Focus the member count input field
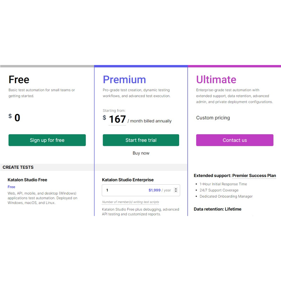Screen dimensions: 281x281 coord(123,190)
